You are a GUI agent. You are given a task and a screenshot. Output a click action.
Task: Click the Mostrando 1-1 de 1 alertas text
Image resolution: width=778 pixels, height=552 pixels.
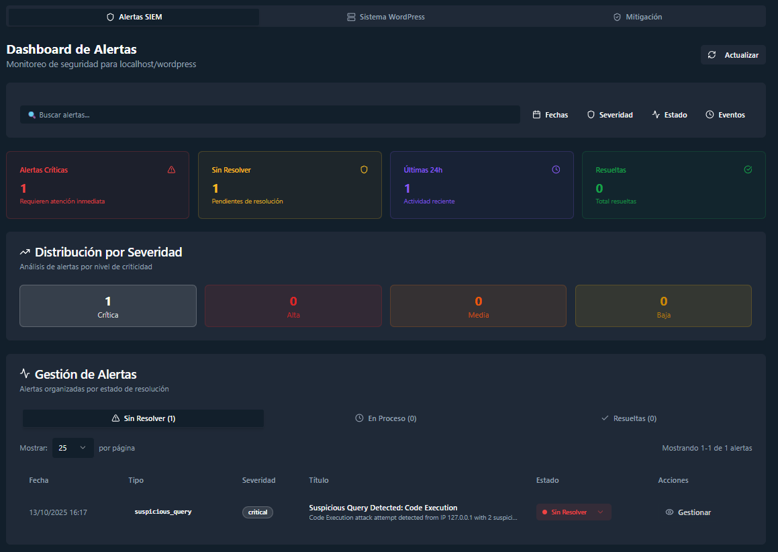coord(707,448)
